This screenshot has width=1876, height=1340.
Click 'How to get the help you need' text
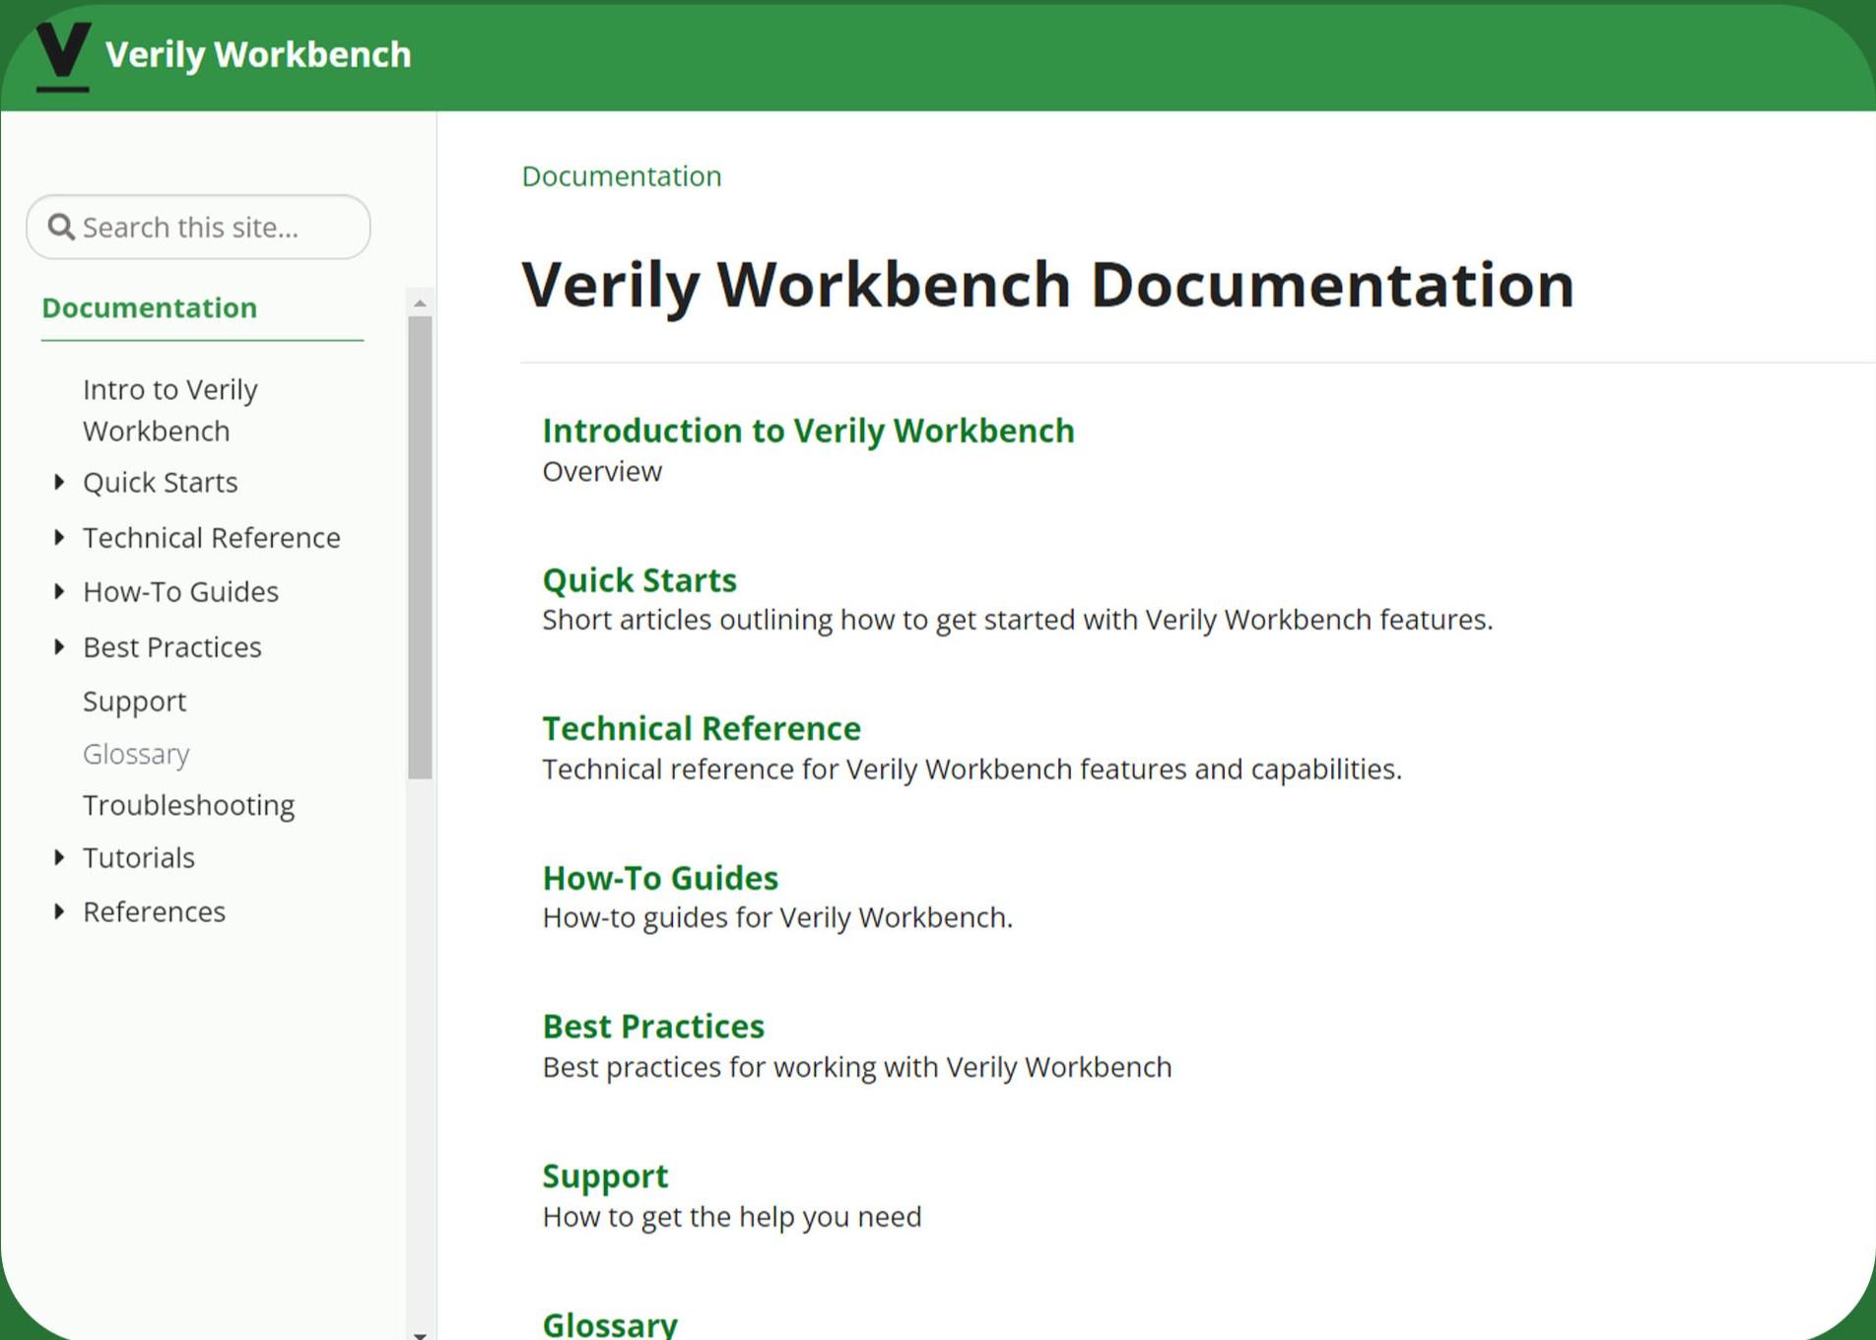pyautogui.click(x=732, y=1217)
